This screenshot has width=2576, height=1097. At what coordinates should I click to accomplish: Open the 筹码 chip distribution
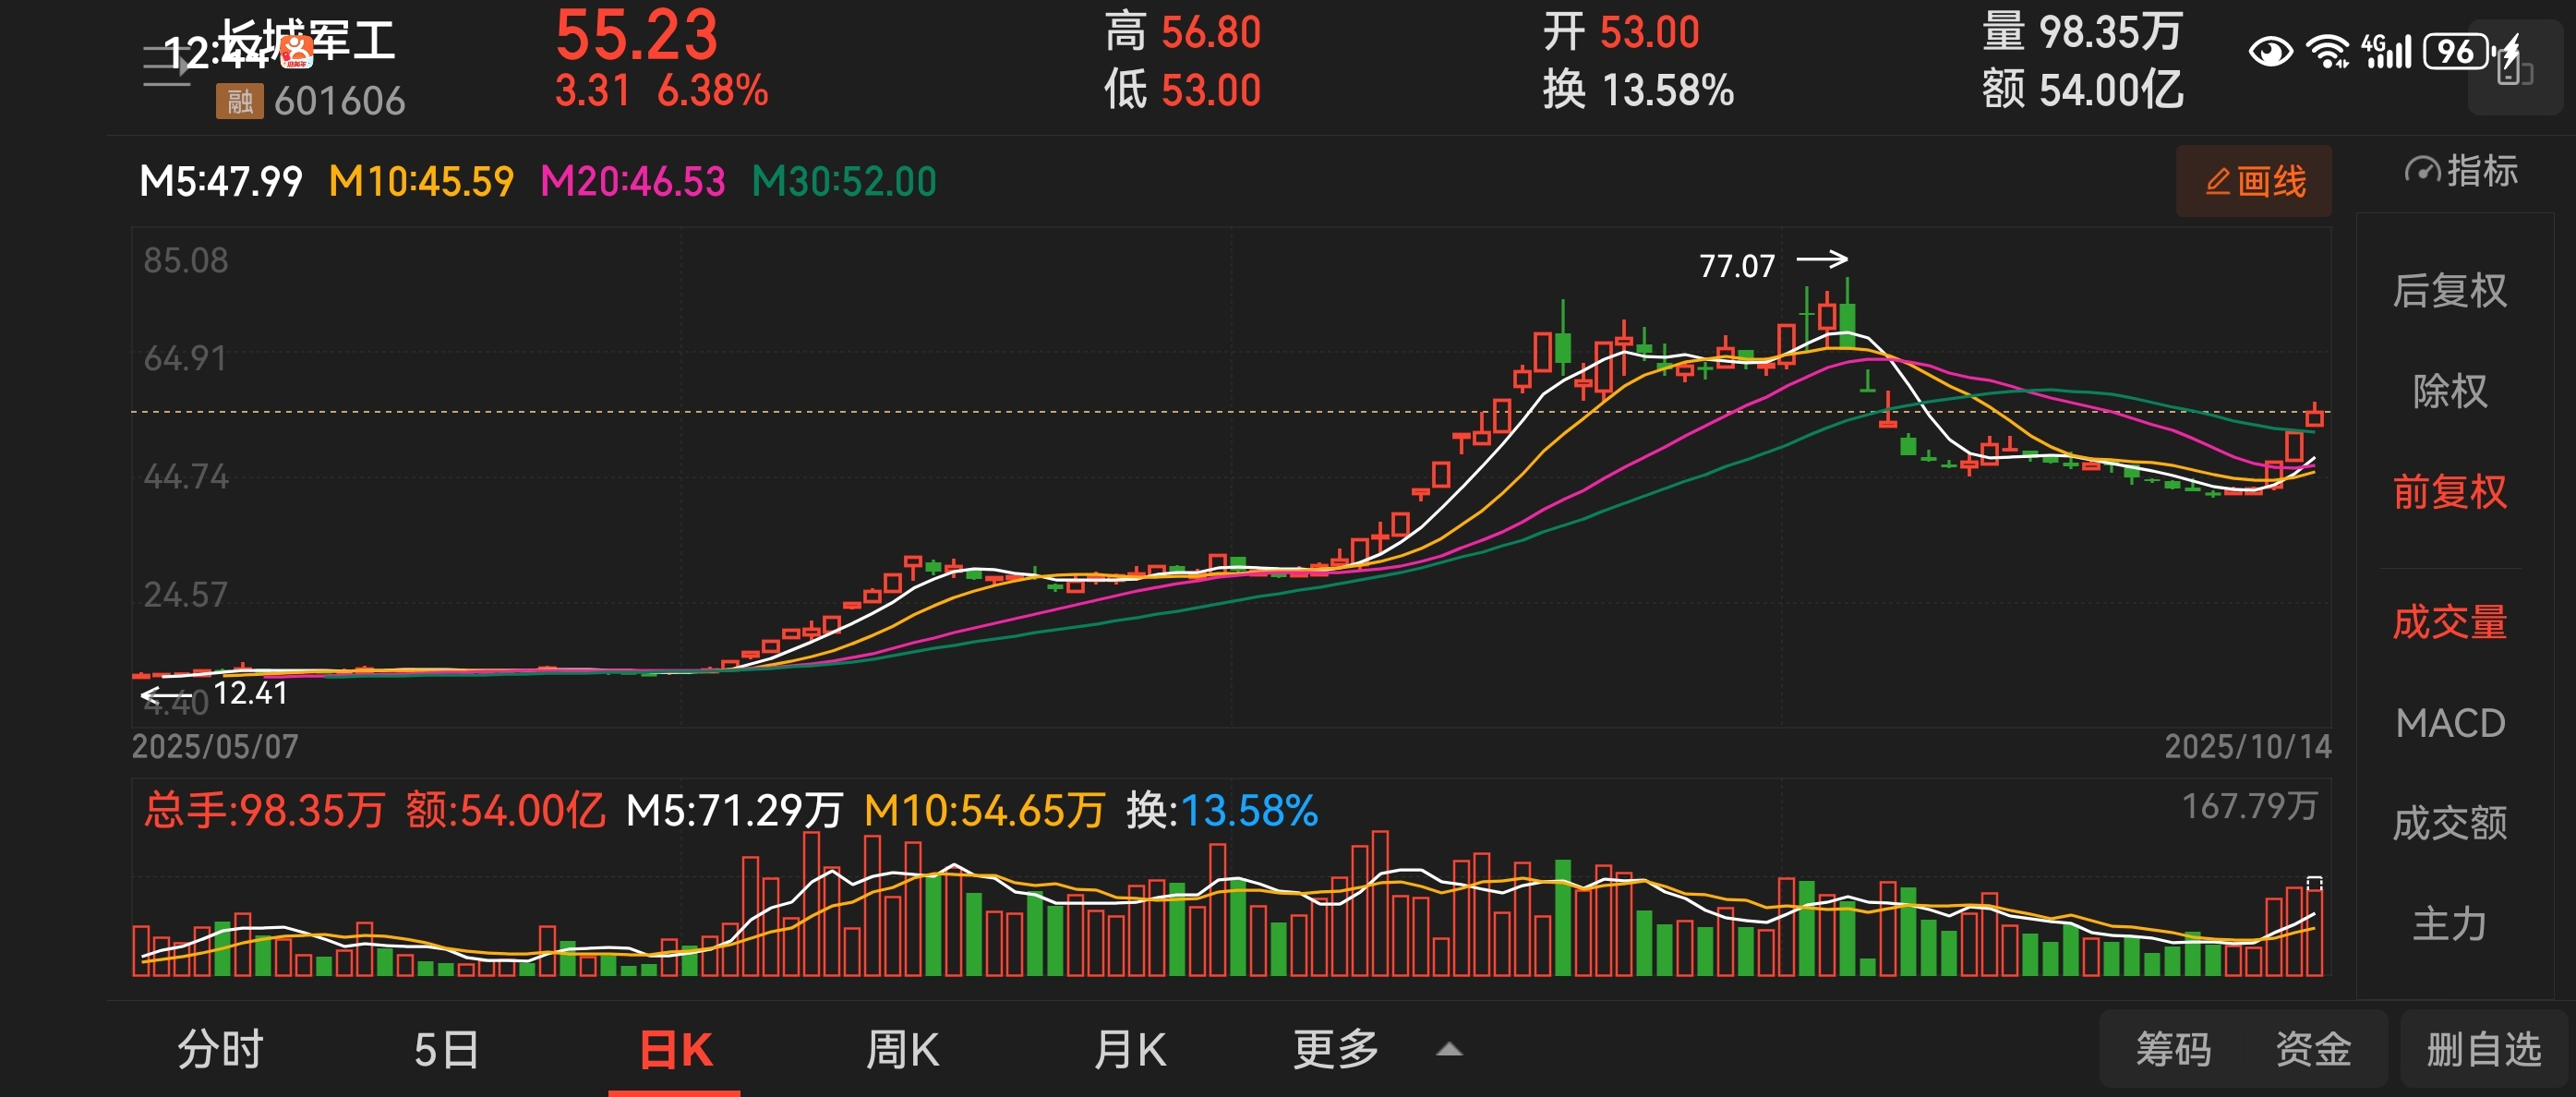(2173, 1050)
